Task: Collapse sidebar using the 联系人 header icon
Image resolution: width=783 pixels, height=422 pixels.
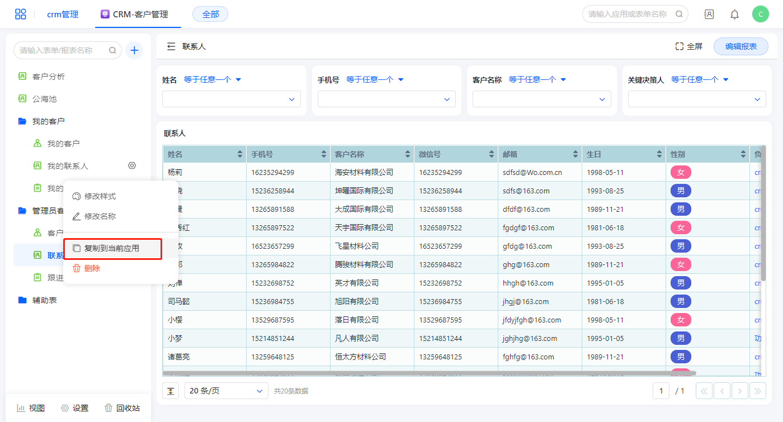Action: [x=171, y=46]
